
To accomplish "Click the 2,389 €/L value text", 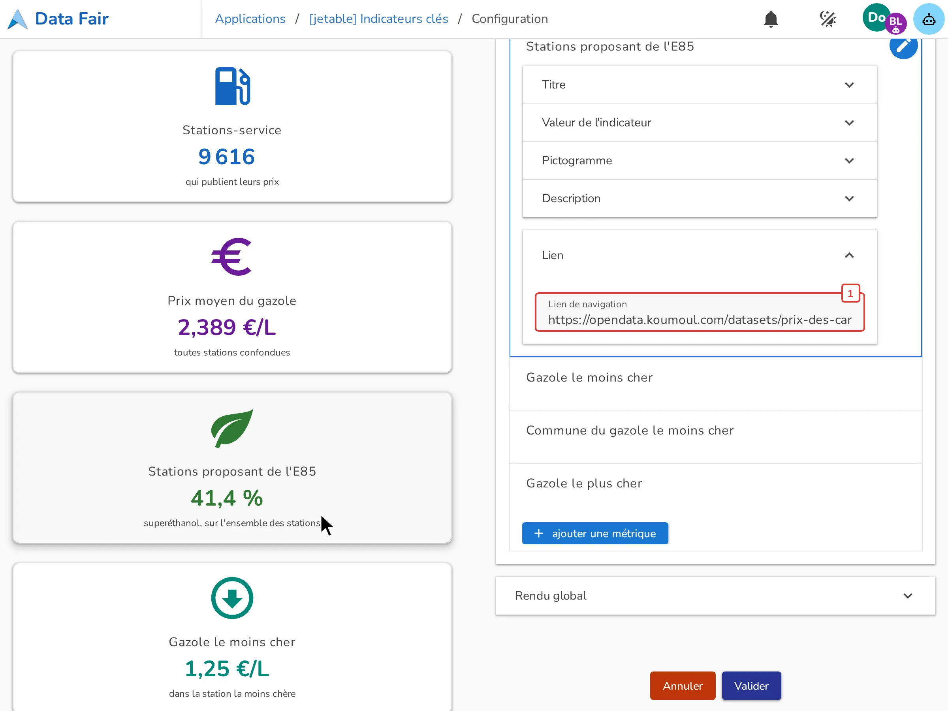I will point(227,327).
